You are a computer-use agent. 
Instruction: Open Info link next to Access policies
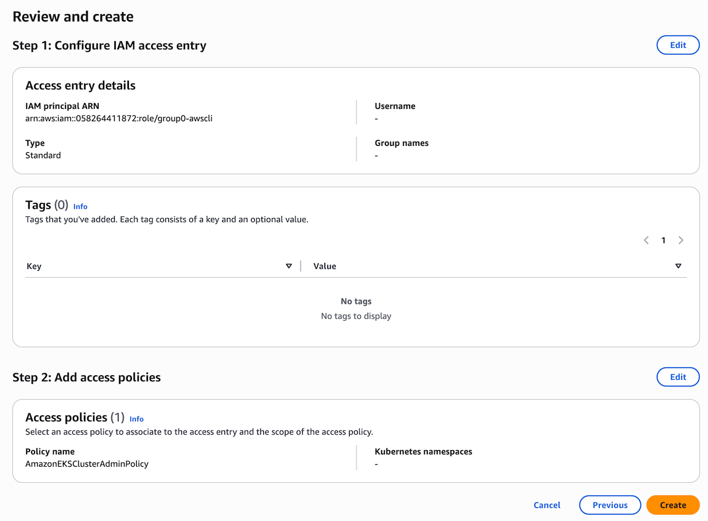point(136,419)
